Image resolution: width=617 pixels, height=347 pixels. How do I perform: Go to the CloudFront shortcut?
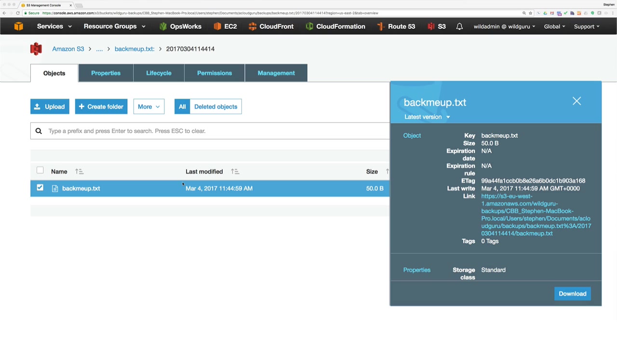coord(271,27)
